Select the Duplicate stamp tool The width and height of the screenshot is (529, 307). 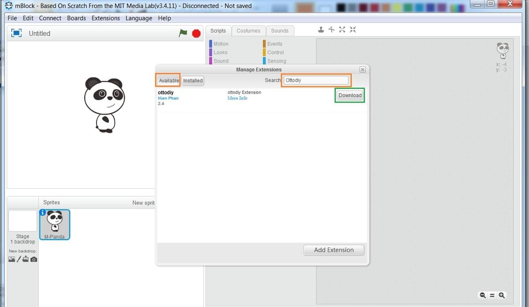coord(321,30)
